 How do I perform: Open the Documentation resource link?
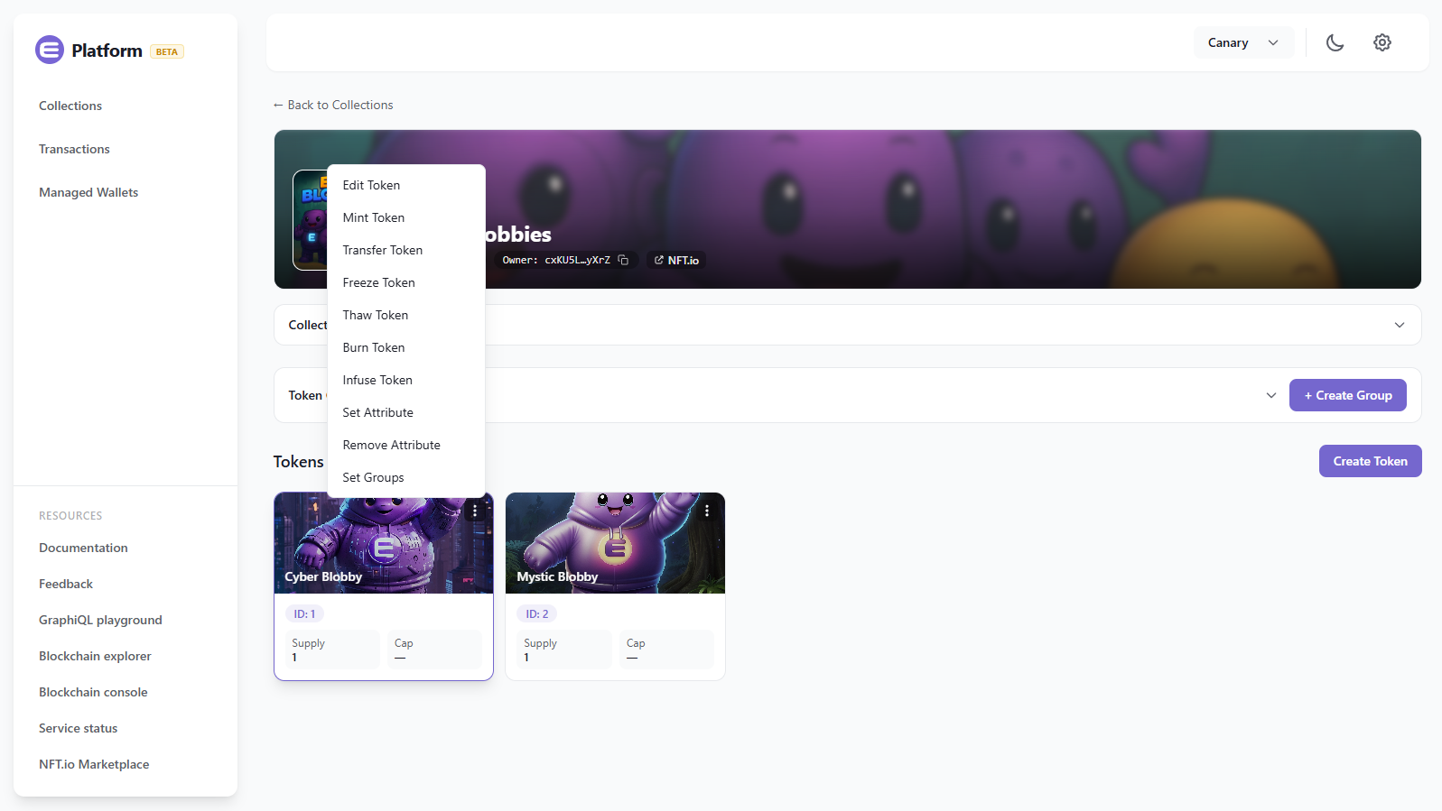[83, 548]
